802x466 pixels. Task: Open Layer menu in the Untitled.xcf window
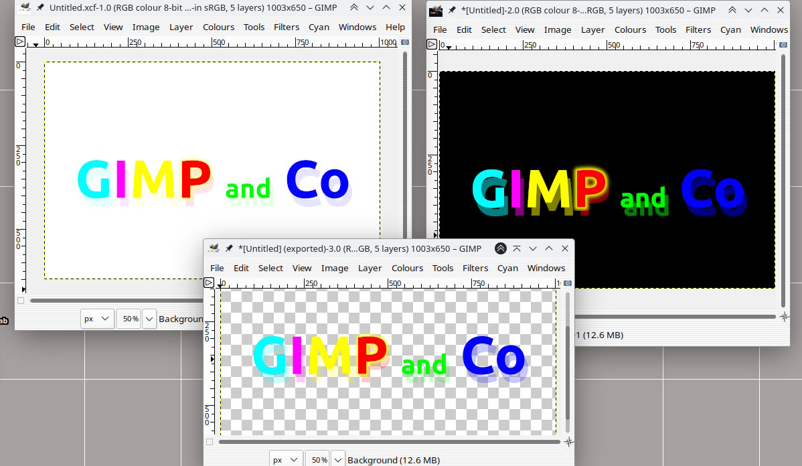(181, 27)
